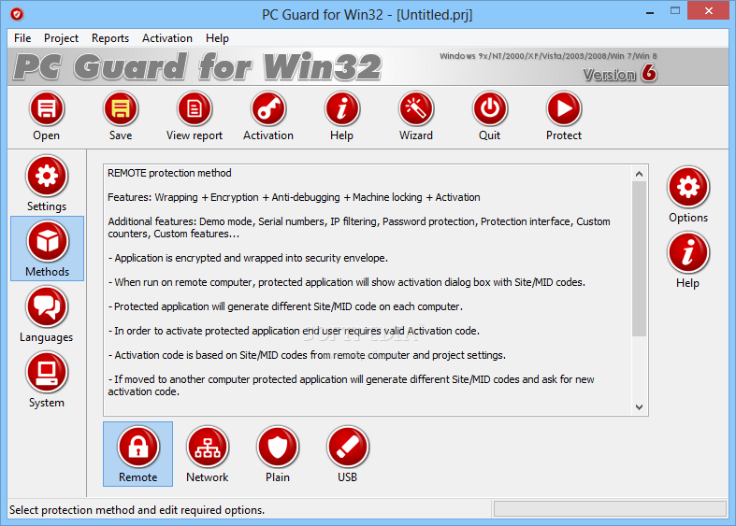The image size is (736, 526).
Task: Click the scroll down arrow in the description box
Action: [639, 407]
